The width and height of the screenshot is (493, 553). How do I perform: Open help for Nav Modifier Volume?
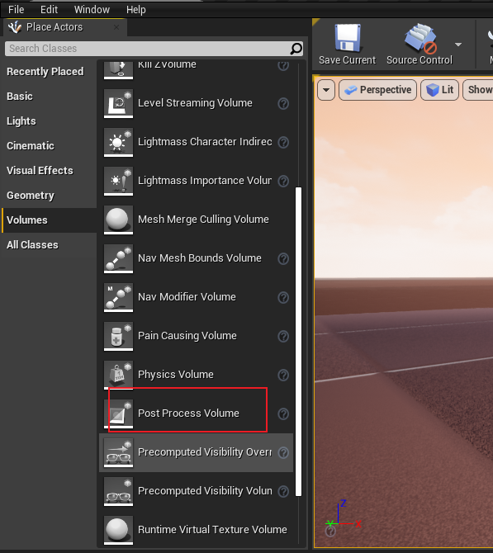pos(283,298)
